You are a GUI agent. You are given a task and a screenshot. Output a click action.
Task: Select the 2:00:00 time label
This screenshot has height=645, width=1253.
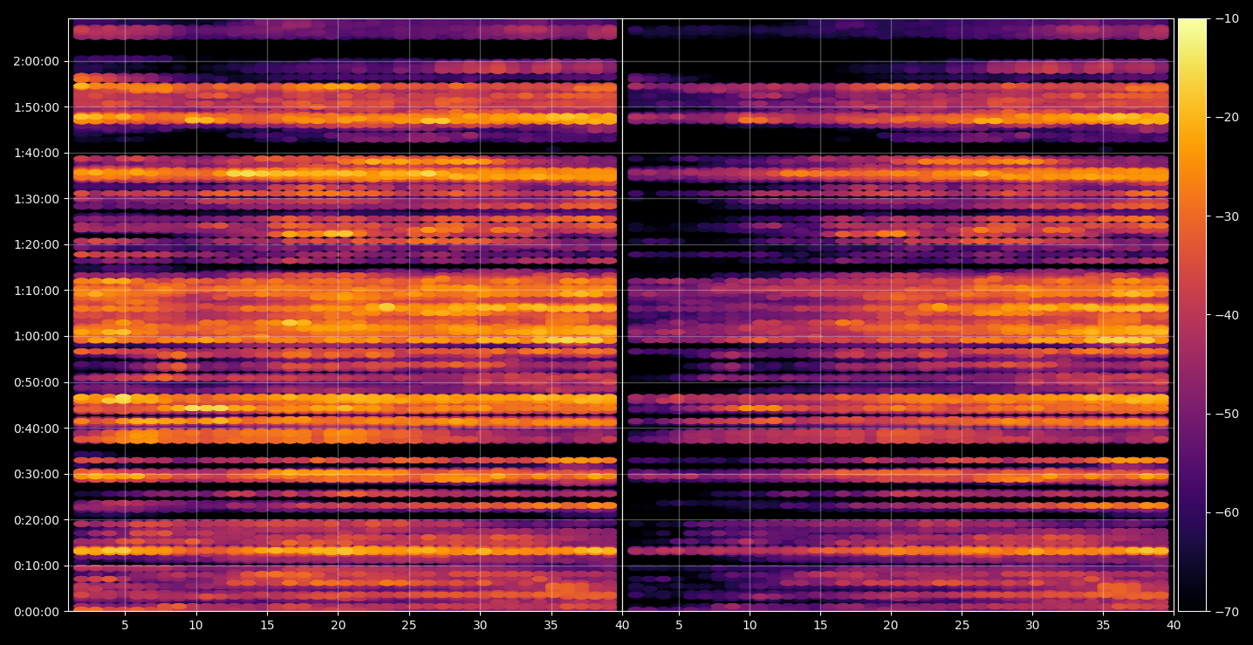(x=37, y=62)
